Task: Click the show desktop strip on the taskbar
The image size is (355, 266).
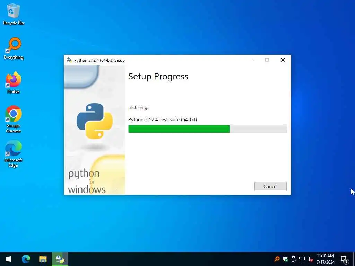Action: tap(354, 259)
